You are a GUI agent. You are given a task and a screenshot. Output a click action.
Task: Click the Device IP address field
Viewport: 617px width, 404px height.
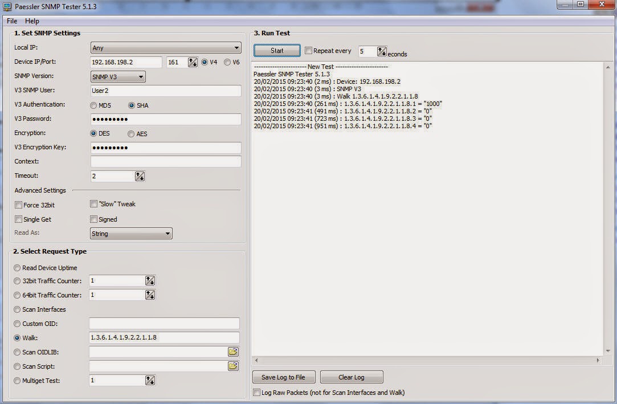click(x=126, y=62)
